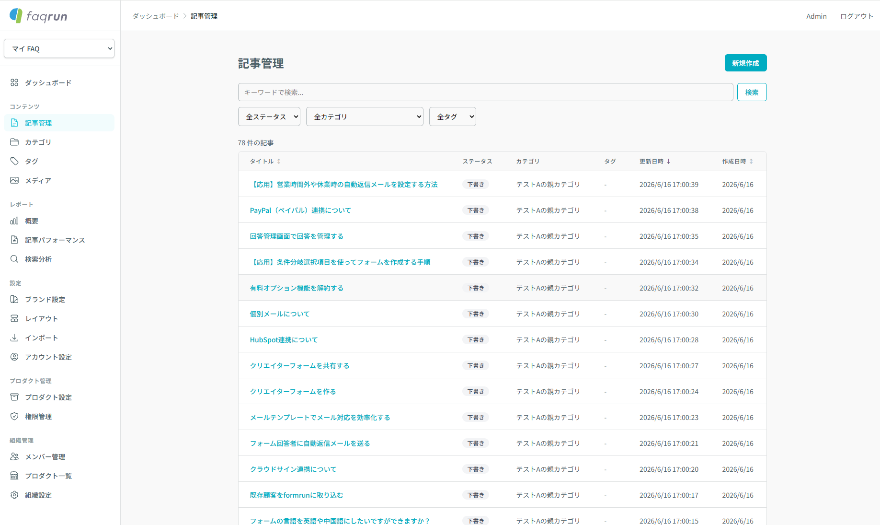Open インポート from the sidebar
Viewport: 880px width, 525px height.
click(x=59, y=338)
